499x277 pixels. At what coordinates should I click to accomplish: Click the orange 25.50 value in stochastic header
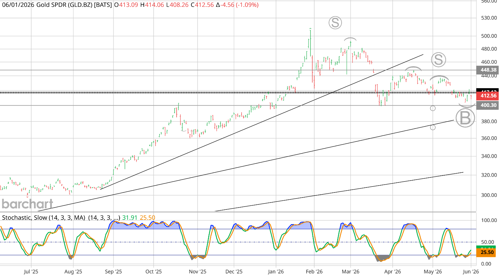(147, 218)
